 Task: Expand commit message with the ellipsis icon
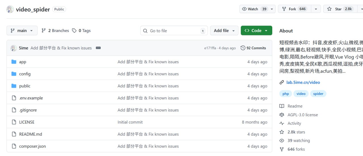pyautogui.click(x=98, y=48)
